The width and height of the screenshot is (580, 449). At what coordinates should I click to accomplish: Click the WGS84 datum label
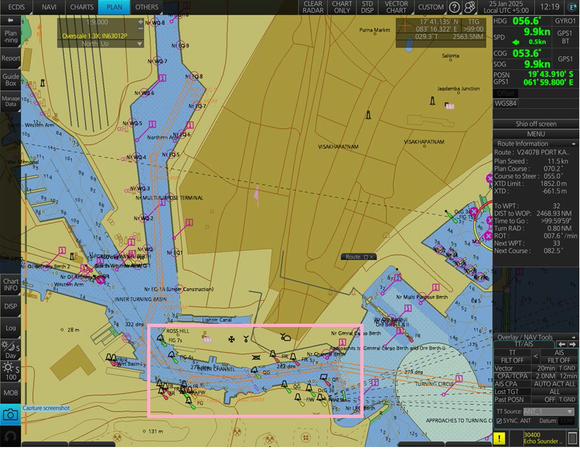coord(505,104)
